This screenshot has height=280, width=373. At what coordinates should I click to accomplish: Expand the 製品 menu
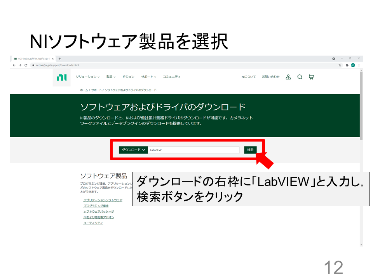coord(111,77)
